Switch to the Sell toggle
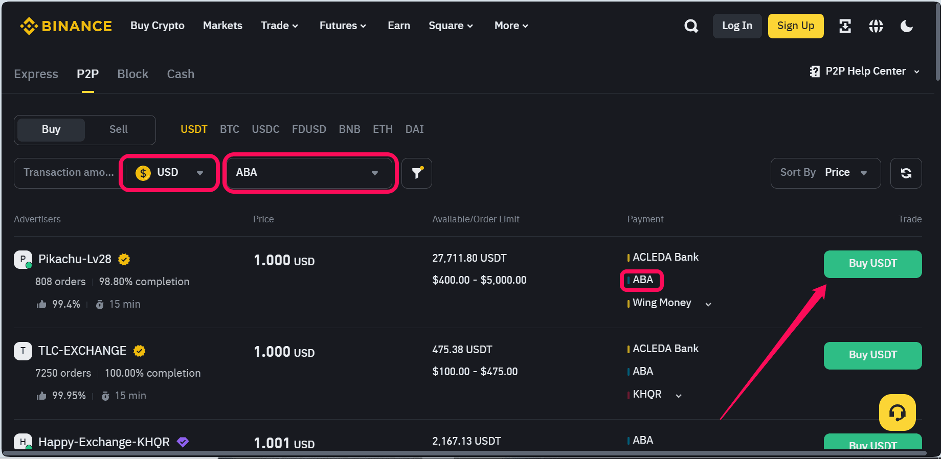 [x=119, y=130]
